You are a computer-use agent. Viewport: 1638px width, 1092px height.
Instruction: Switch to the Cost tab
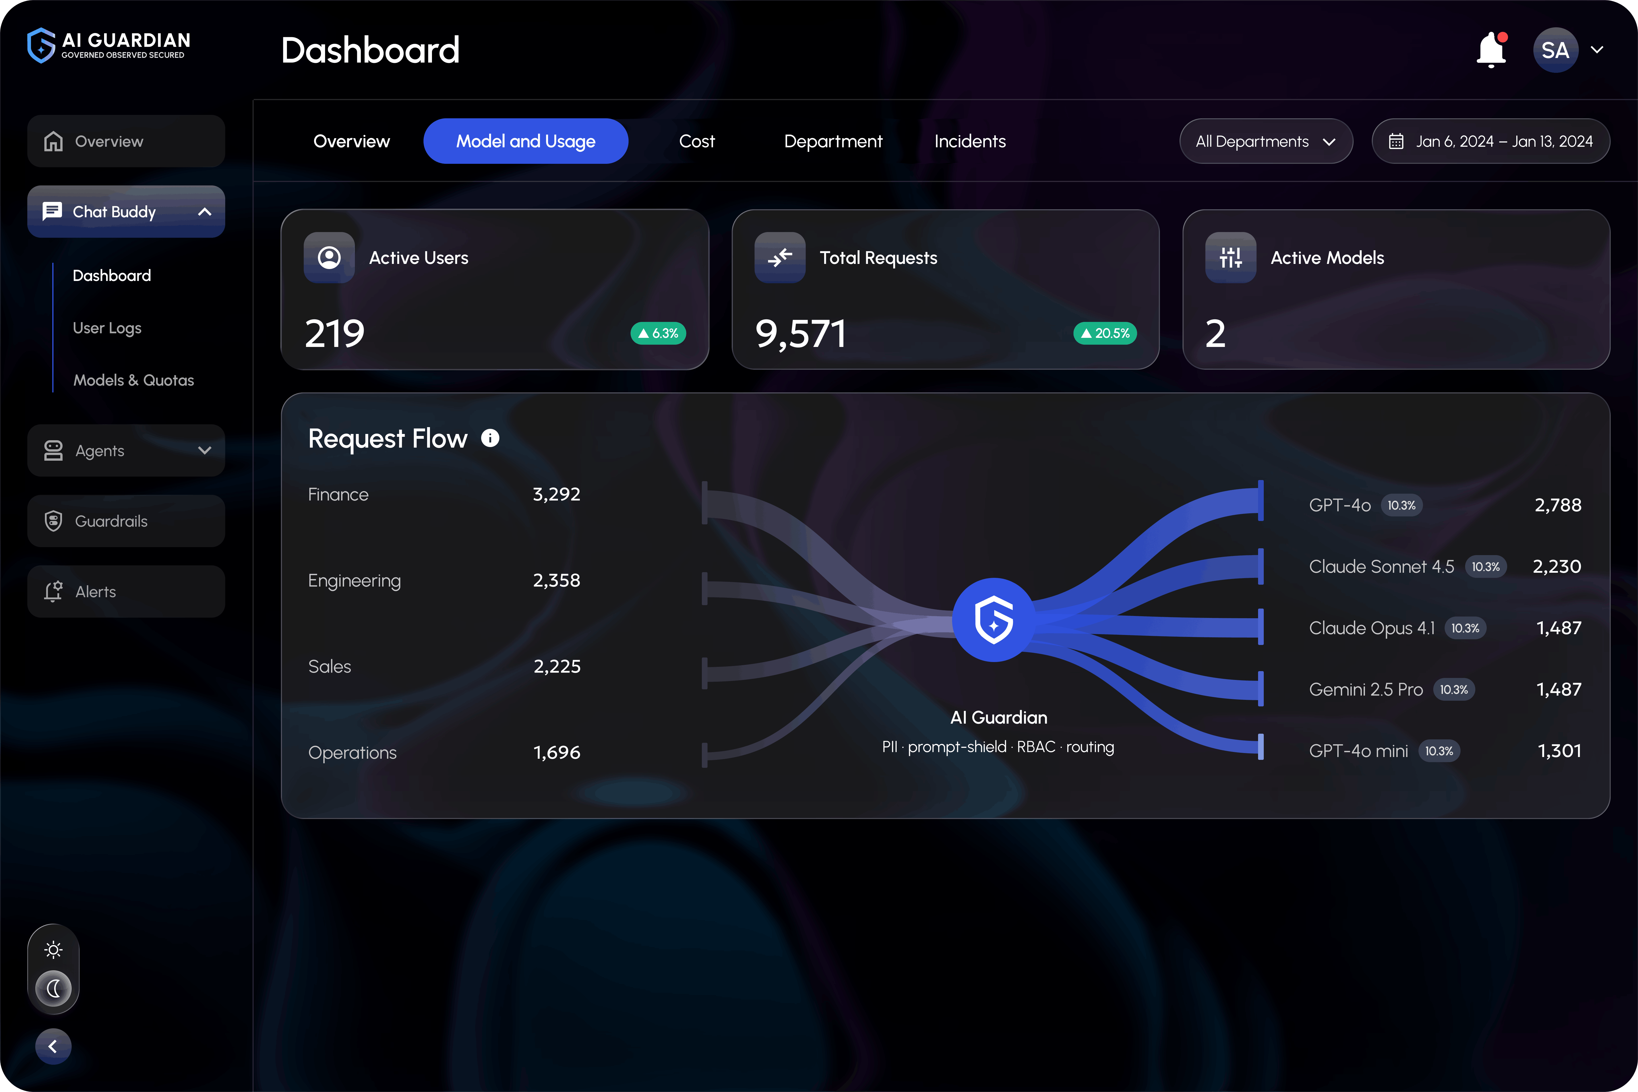click(x=697, y=141)
